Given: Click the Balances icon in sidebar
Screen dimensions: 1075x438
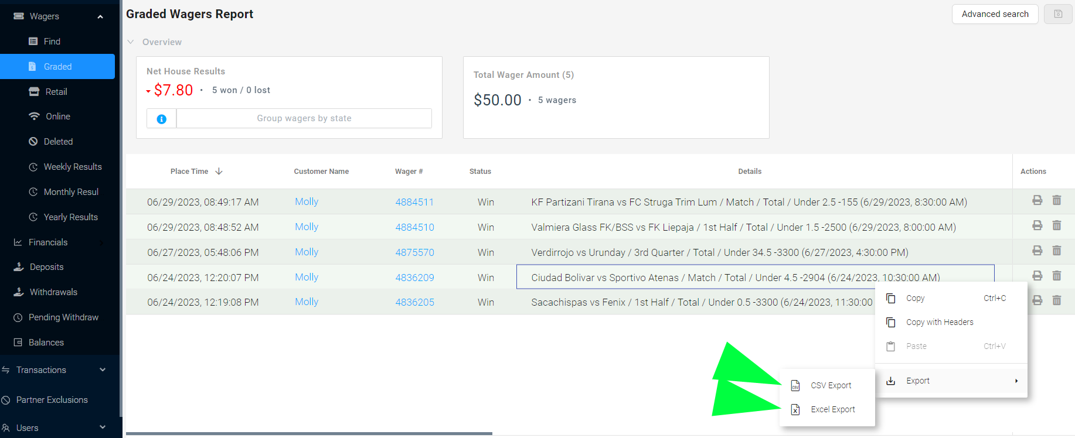Looking at the screenshot, I should 18,342.
